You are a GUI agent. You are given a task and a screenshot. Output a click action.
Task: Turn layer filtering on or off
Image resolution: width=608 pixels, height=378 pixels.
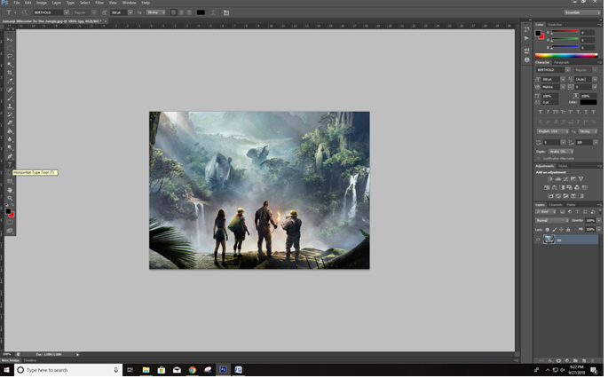click(600, 212)
